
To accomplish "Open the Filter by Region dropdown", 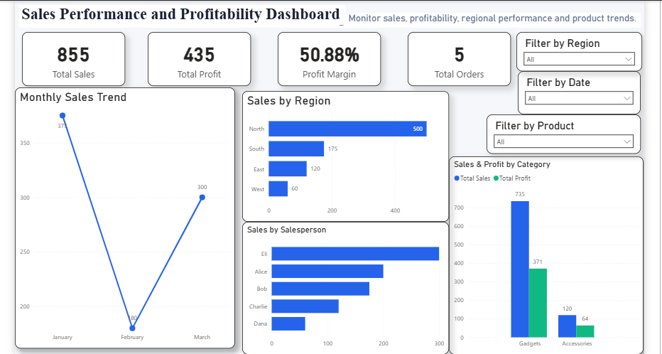I will click(x=579, y=59).
